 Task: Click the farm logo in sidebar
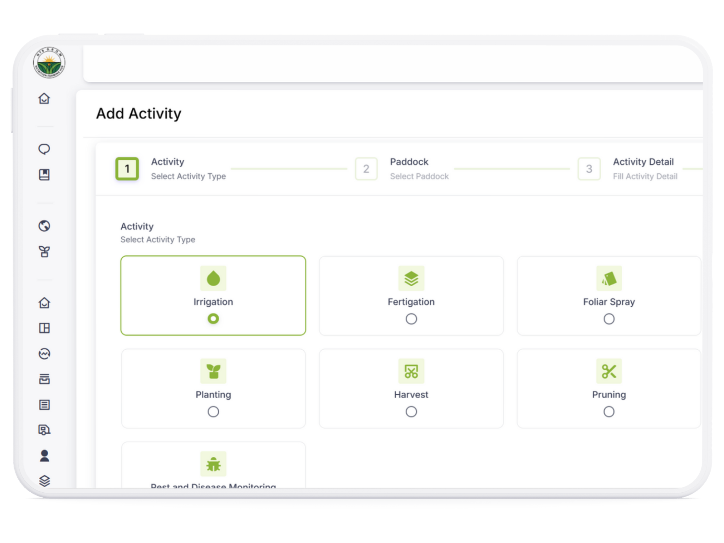point(49,63)
